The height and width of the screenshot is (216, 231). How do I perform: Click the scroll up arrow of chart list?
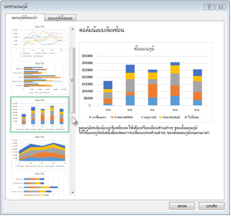(73, 29)
